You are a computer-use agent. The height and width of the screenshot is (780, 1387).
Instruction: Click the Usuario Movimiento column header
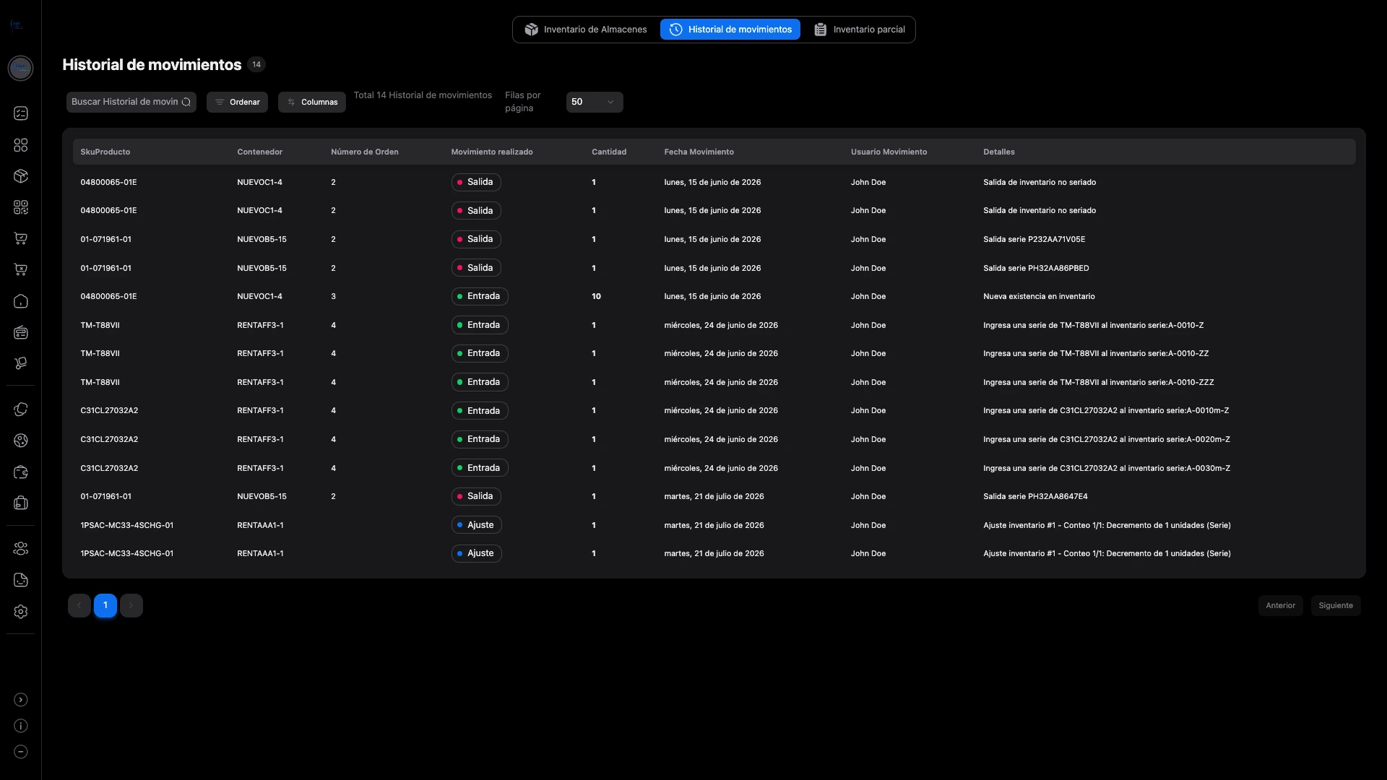(x=889, y=152)
